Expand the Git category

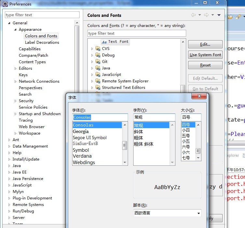click(92, 62)
